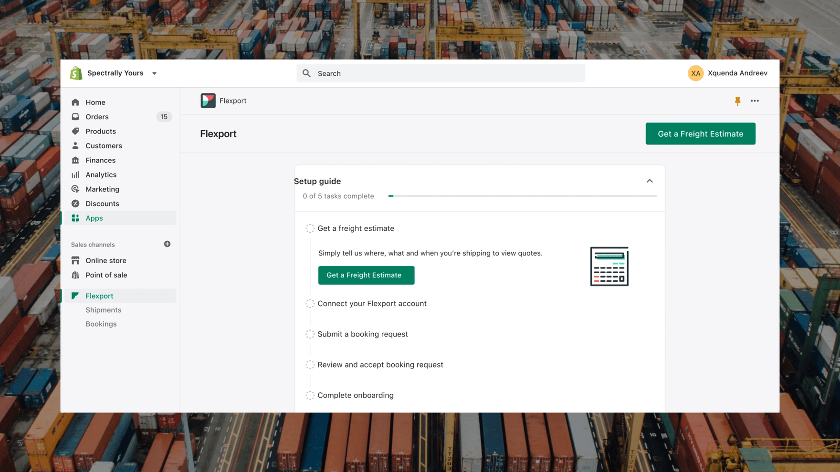Click the Orders badge showing 15
Image resolution: width=840 pixels, height=472 pixels.
(164, 117)
